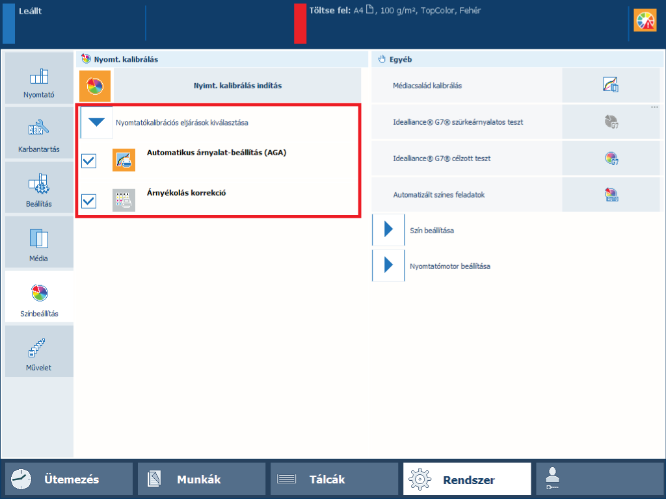The height and width of the screenshot is (499, 666).
Task: Click Idealliance G7 szürkeárnyalatos teszt label
Action: click(458, 122)
